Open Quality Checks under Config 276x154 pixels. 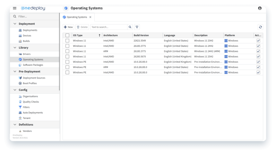pyautogui.click(x=30, y=102)
